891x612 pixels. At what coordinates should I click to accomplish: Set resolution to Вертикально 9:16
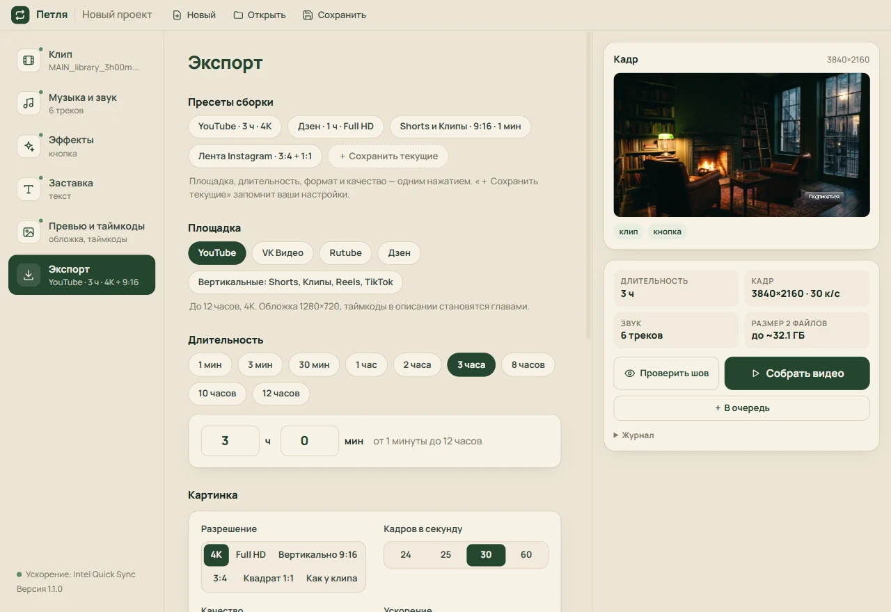click(x=317, y=554)
